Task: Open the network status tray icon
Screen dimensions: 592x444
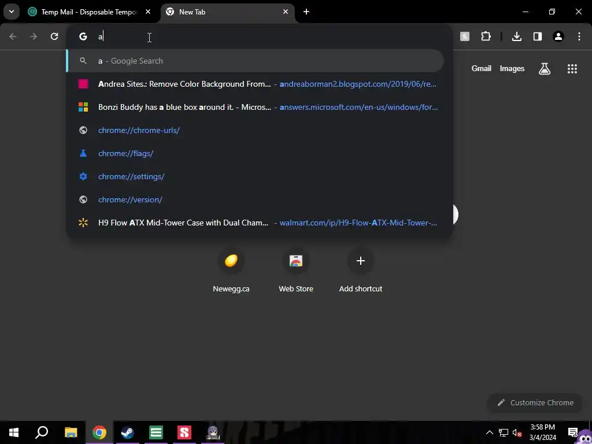Action: pos(504,432)
